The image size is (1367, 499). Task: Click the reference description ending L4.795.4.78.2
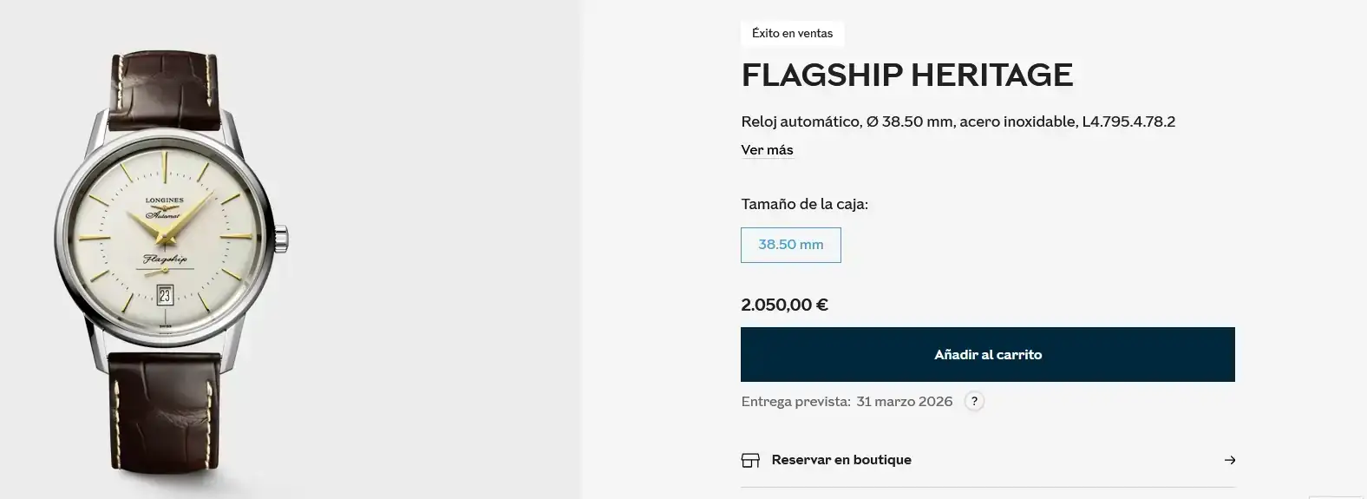point(958,121)
